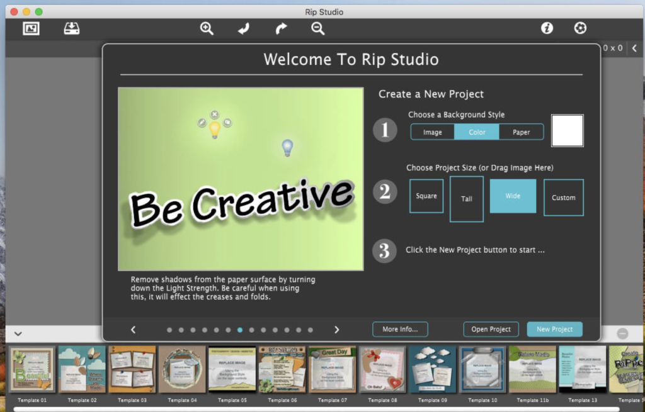Click the undo curved arrow icon

(244, 29)
